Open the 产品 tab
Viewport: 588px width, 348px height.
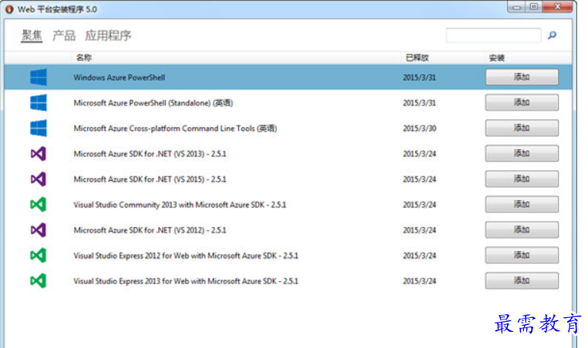(64, 35)
